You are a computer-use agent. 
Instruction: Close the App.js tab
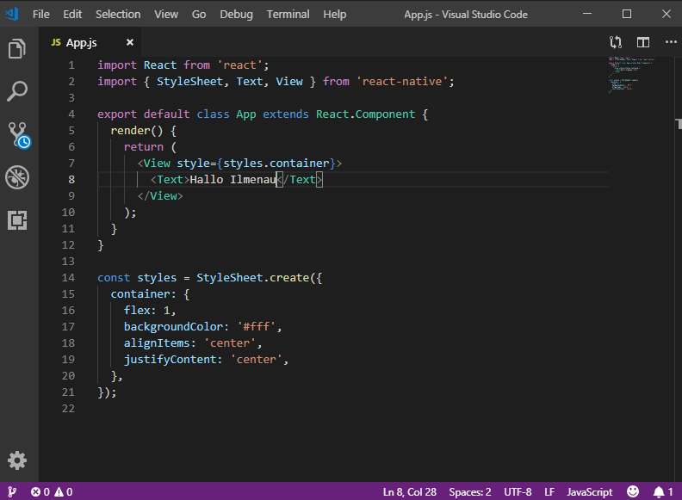pyautogui.click(x=130, y=42)
